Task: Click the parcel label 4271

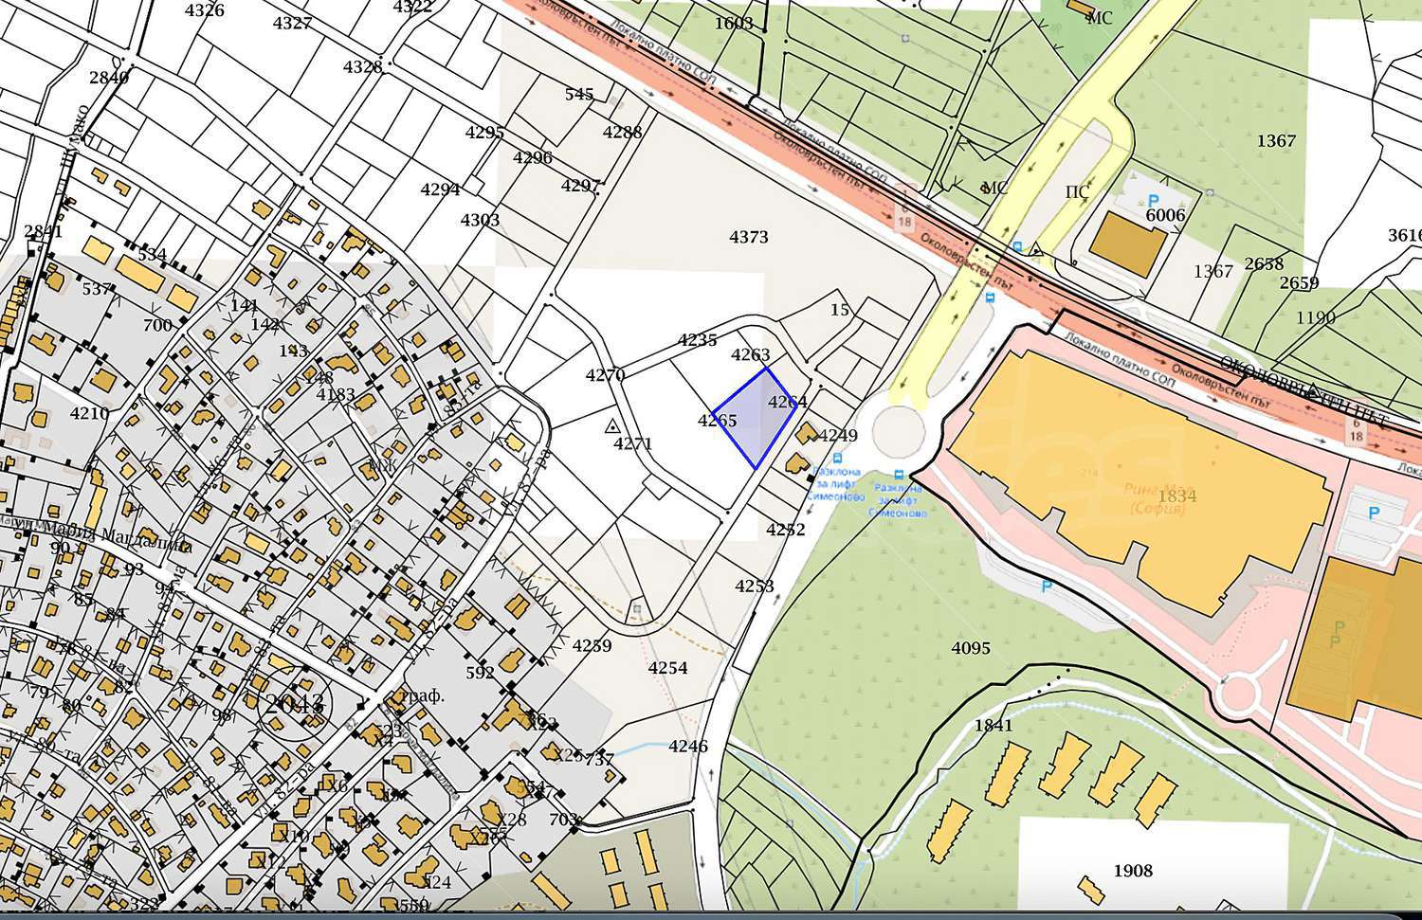Action: (x=632, y=443)
